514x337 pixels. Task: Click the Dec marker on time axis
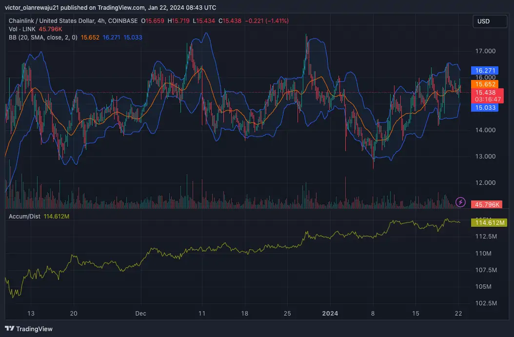pyautogui.click(x=140, y=314)
